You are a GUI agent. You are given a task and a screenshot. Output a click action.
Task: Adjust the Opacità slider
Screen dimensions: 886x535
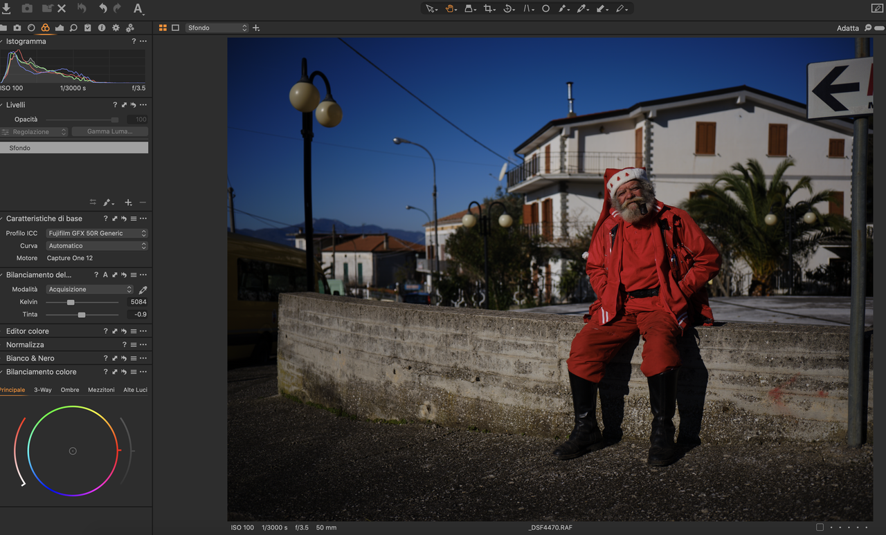click(82, 120)
